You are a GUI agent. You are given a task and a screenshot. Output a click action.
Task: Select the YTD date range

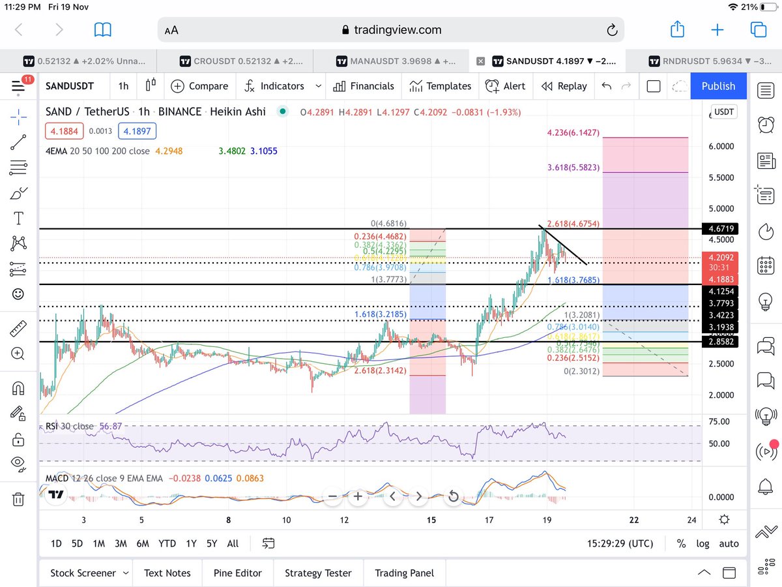[167, 543]
